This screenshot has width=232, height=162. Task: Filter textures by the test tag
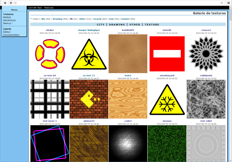pyautogui.click(x=111, y=19)
